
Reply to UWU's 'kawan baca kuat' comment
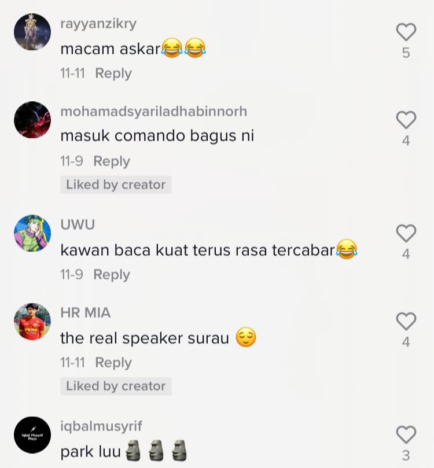112,275
